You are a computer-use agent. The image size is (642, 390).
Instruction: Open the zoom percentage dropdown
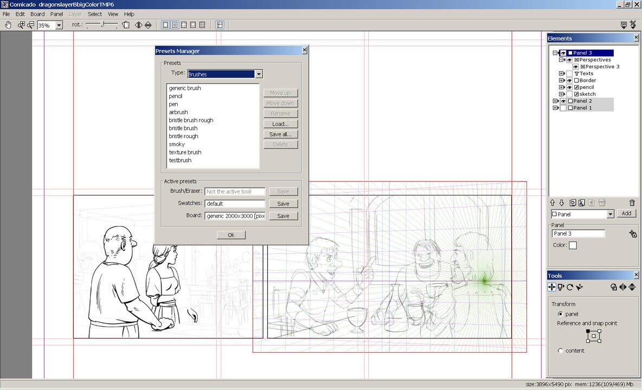point(59,25)
